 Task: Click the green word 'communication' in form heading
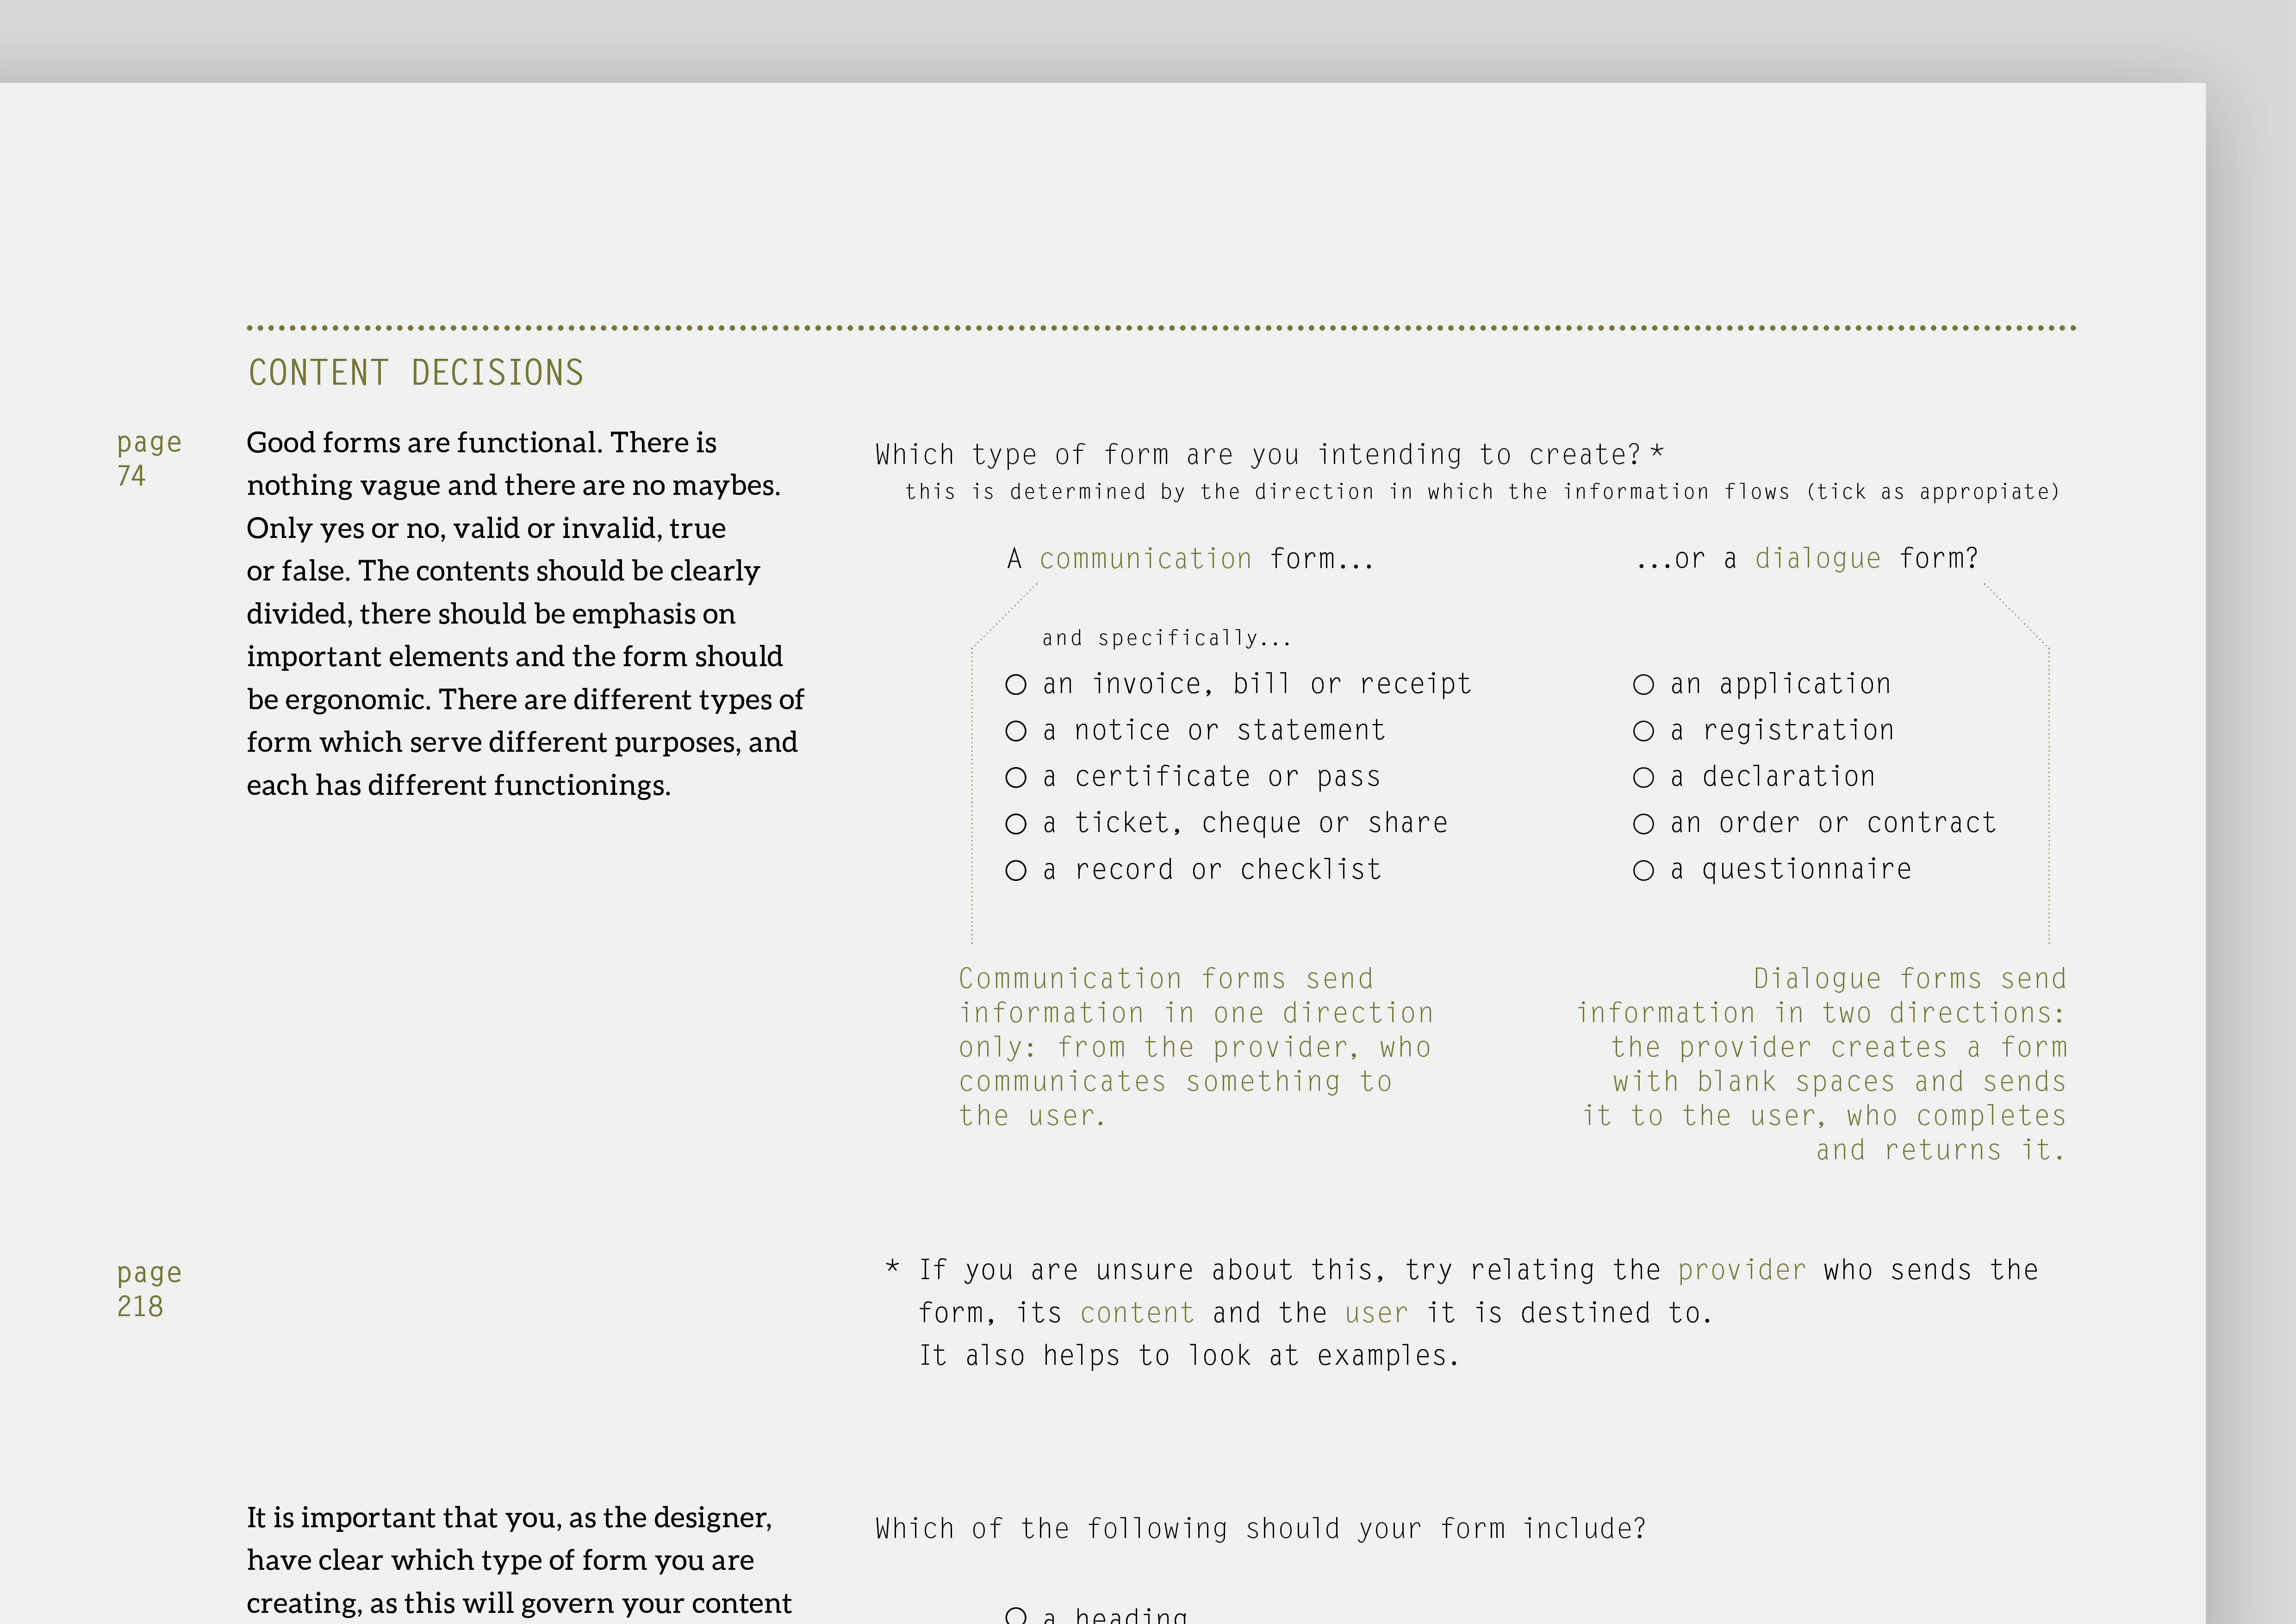[x=1145, y=559]
